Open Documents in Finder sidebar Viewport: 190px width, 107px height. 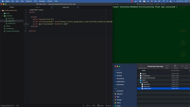[120, 78]
